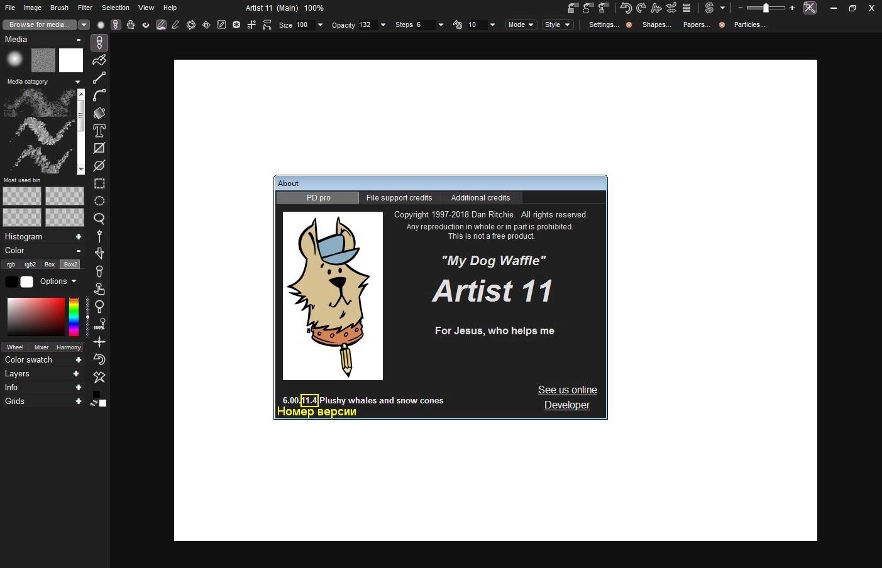
Task: Toggle the crosshair diamond brush option
Action: (x=206, y=25)
